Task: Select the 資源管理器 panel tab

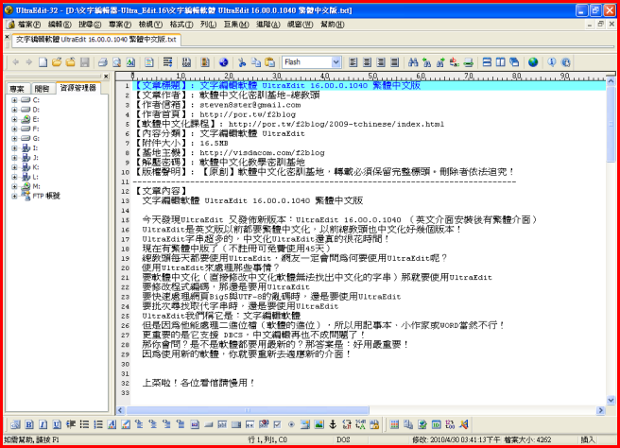Action: click(77, 88)
